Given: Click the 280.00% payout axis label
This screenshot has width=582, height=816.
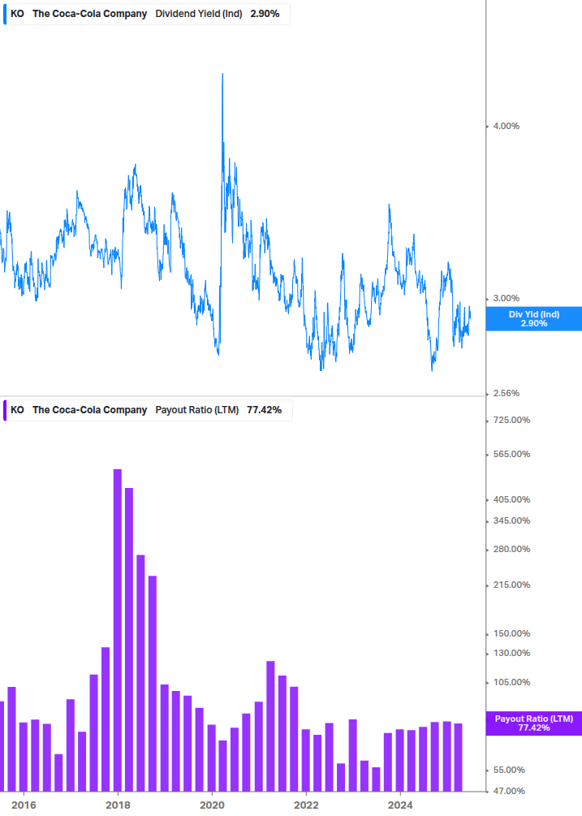Looking at the screenshot, I should click(x=511, y=550).
